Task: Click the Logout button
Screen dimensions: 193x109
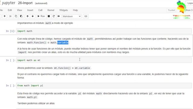Action: (x=190, y=3)
